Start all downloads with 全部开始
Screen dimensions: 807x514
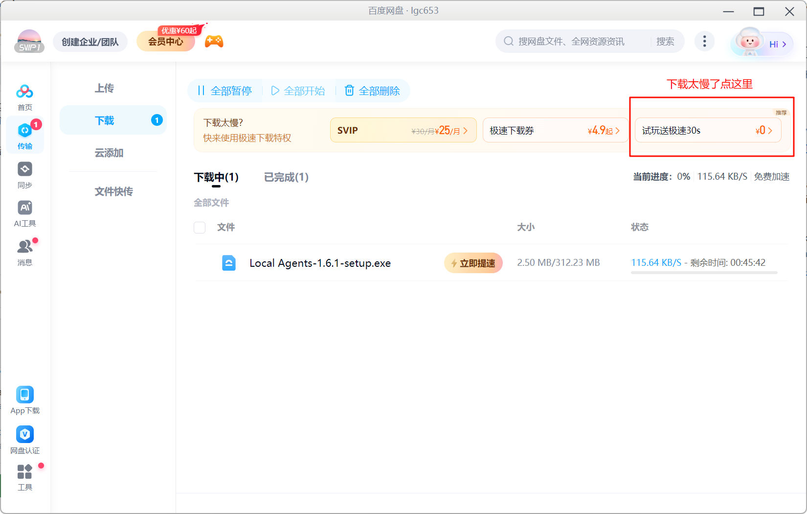[298, 91]
